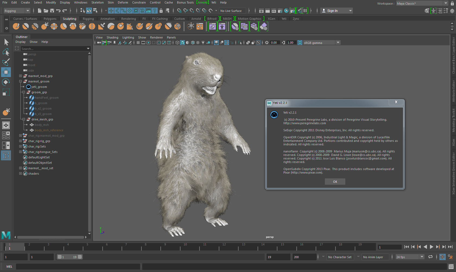
Task: Open the Attribute Editor side tab
Action: [x=453, y=91]
